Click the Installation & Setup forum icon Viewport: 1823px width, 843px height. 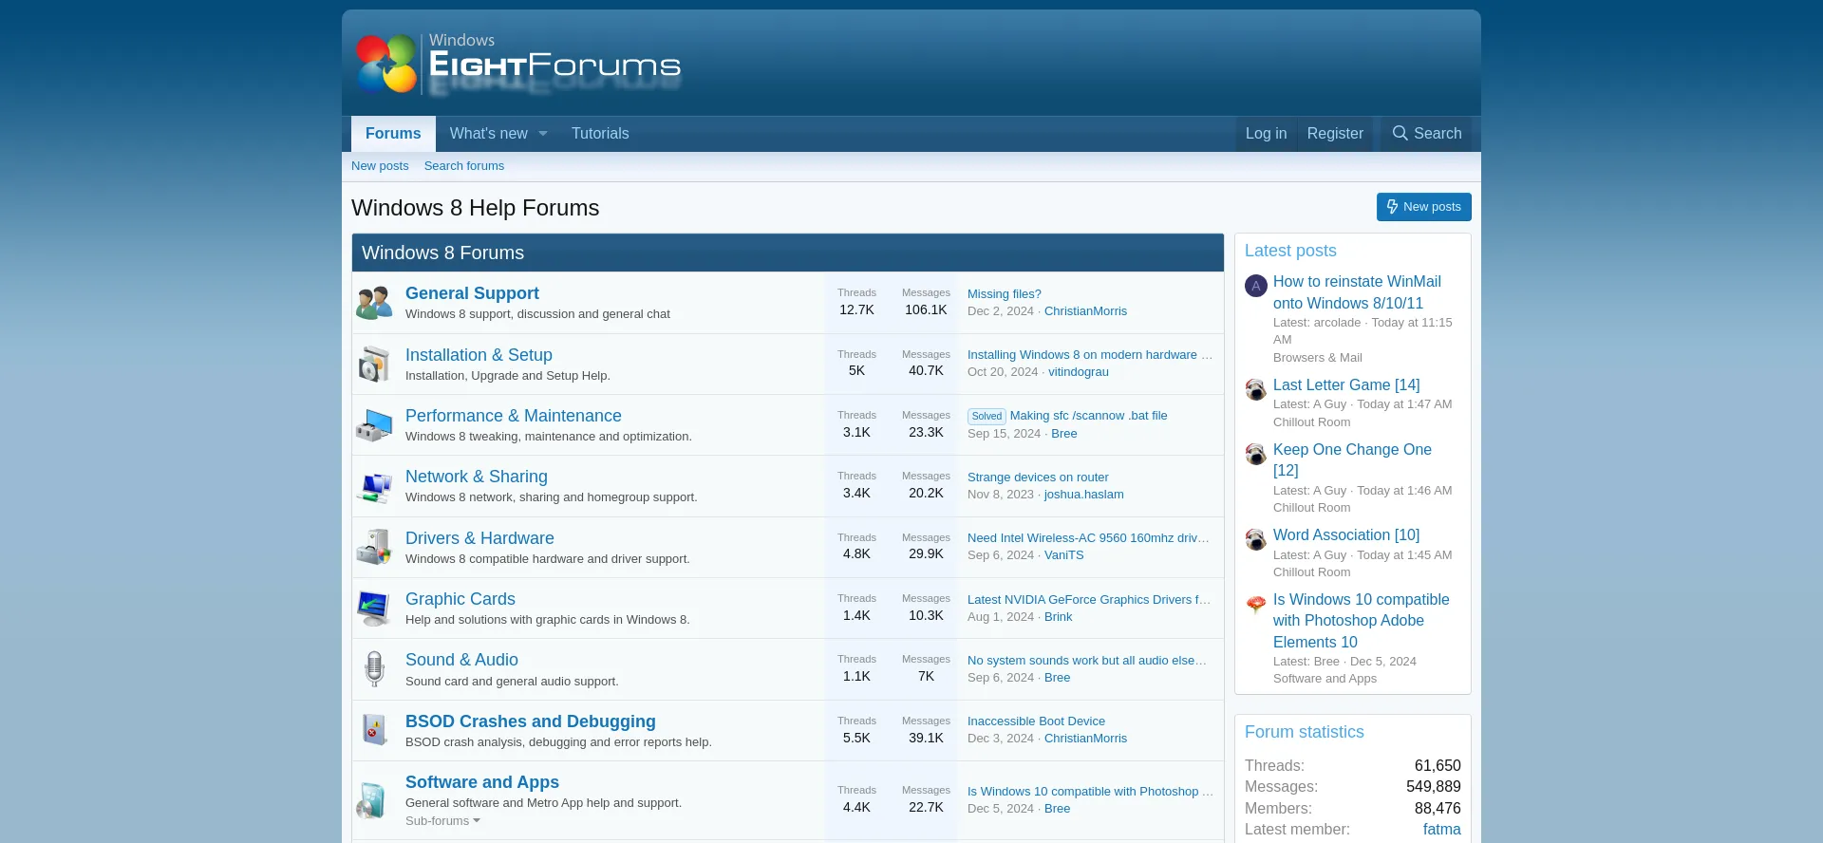tap(374, 364)
